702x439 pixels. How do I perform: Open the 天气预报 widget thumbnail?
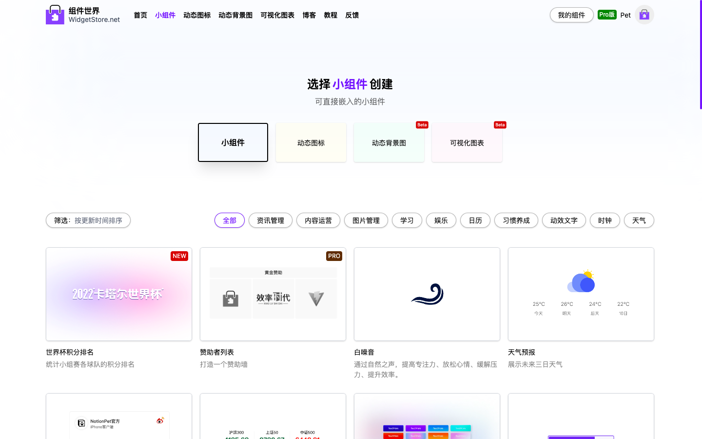(x=581, y=294)
